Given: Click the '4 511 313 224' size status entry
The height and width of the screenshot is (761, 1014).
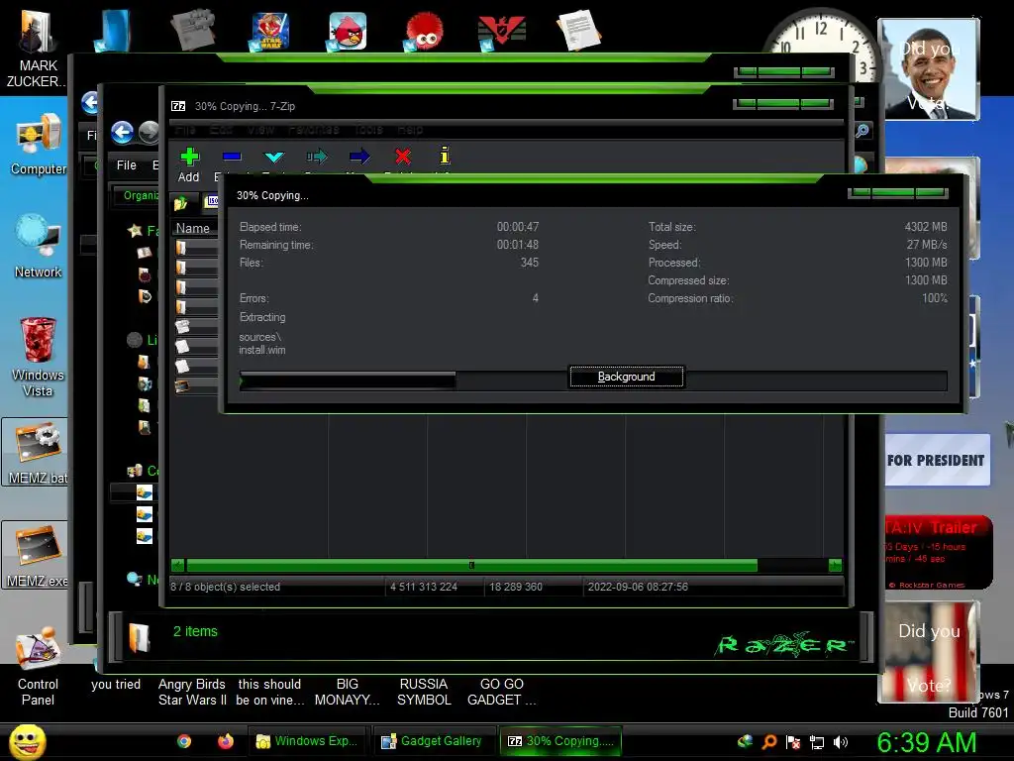Looking at the screenshot, I should pos(424,587).
